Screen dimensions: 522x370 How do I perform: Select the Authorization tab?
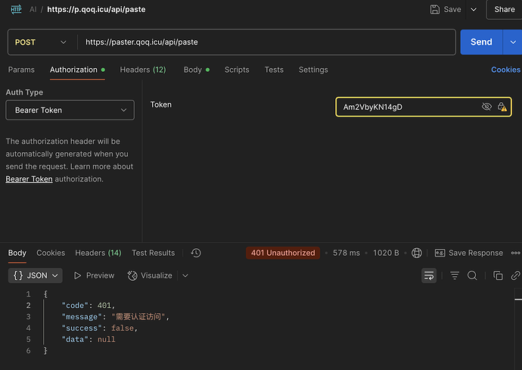(x=77, y=70)
